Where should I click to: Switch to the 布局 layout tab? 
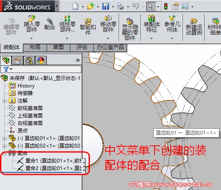(35, 47)
